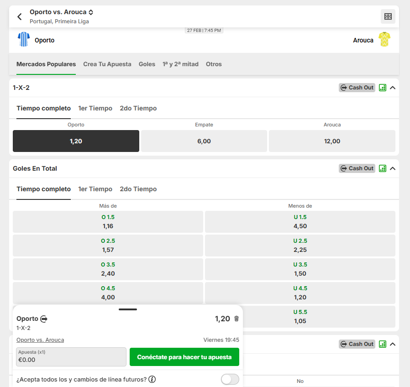Click Conéctate para hacer tu apuesta button

pyautogui.click(x=184, y=357)
